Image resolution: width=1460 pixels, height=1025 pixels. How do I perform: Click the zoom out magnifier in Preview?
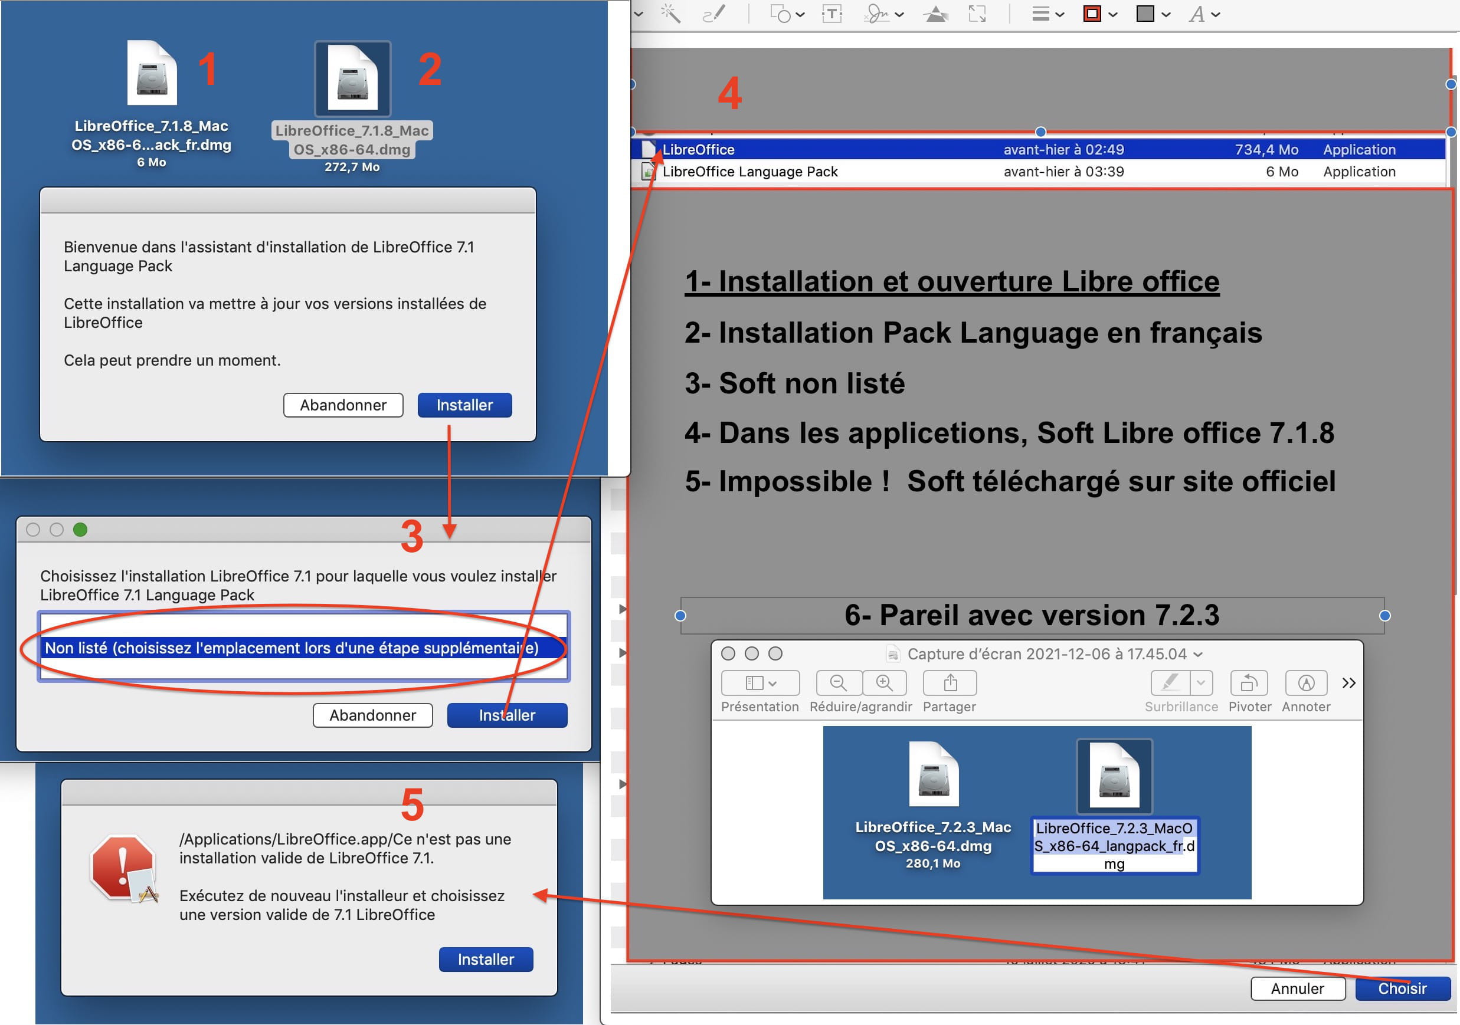coord(839,683)
